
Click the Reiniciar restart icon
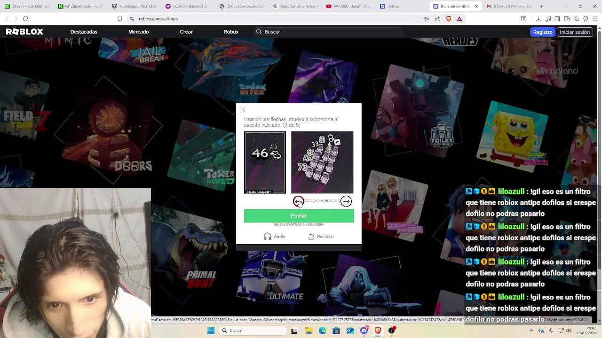tap(311, 237)
